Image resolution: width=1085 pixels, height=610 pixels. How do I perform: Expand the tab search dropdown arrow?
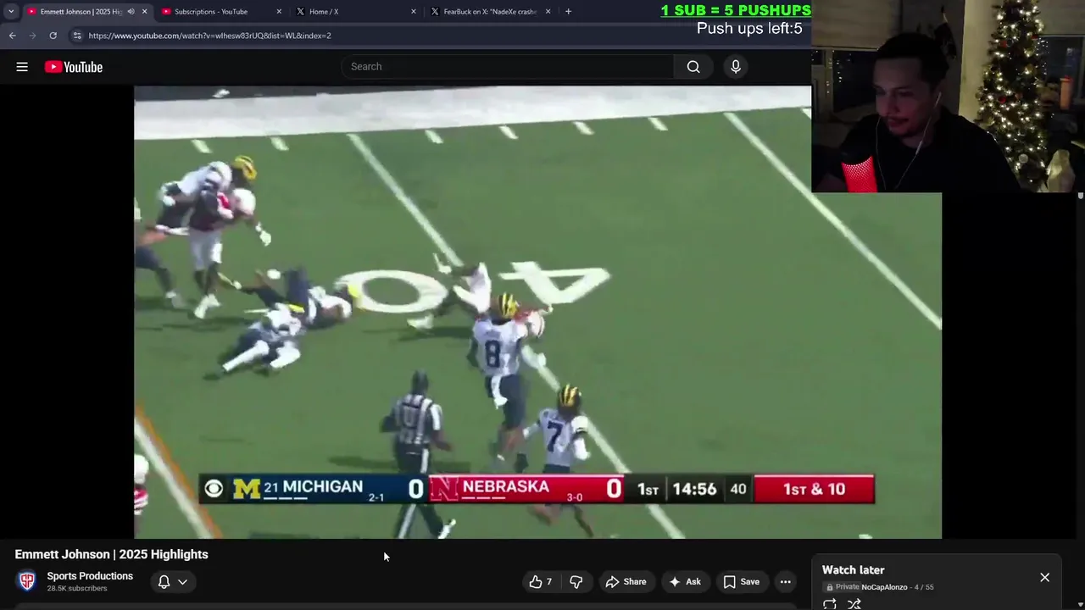tap(10, 12)
